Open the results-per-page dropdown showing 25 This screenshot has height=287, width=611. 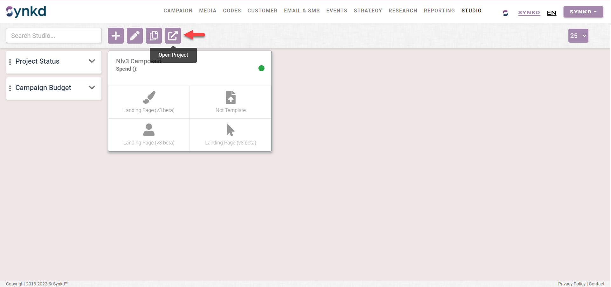click(x=578, y=36)
